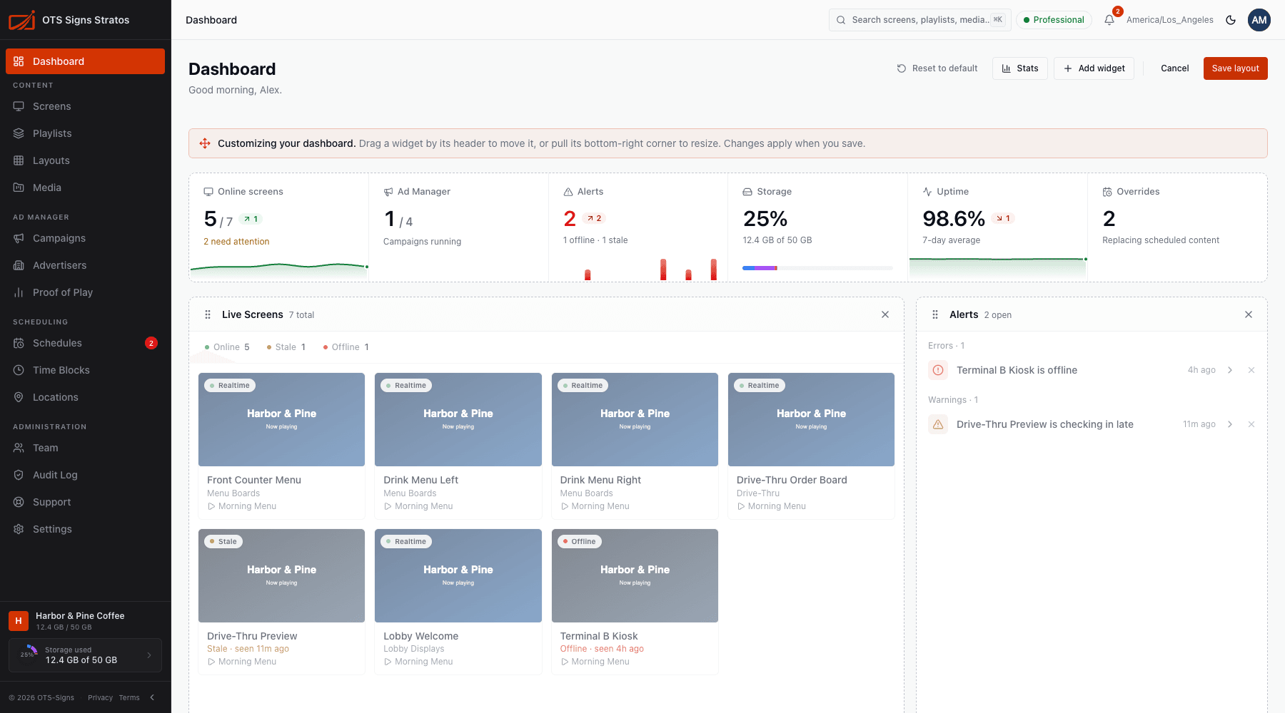Viewport: 1285px width, 713px height.
Task: Grab the Alerts widget drag handle
Action: click(935, 314)
